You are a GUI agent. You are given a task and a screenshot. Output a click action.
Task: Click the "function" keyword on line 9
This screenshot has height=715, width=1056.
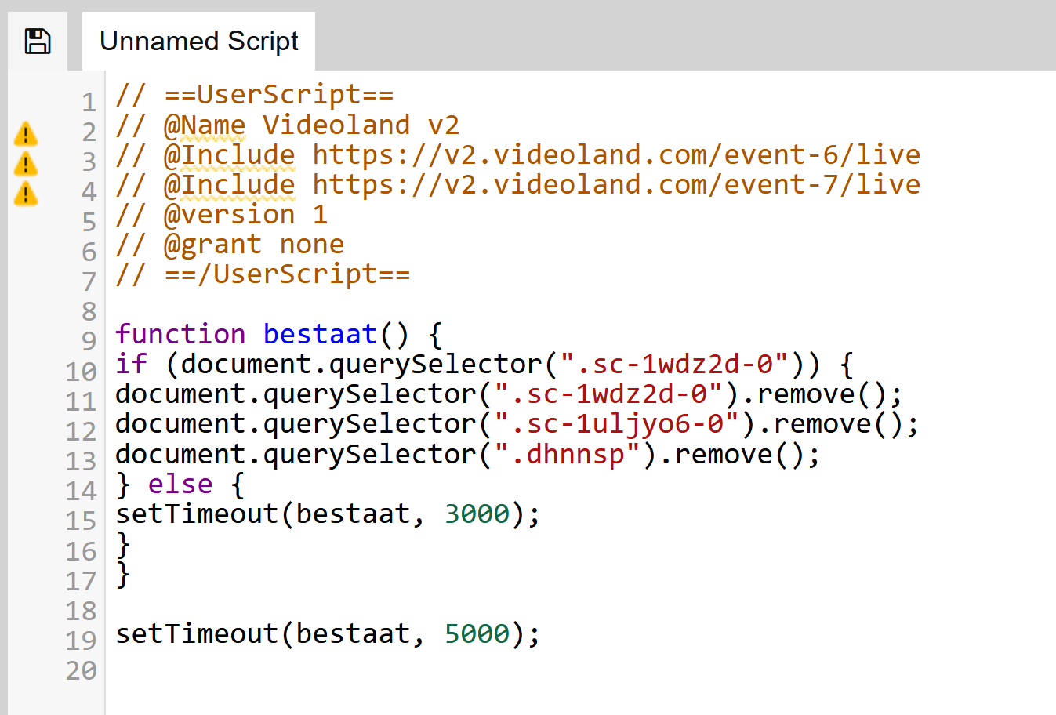(x=180, y=334)
